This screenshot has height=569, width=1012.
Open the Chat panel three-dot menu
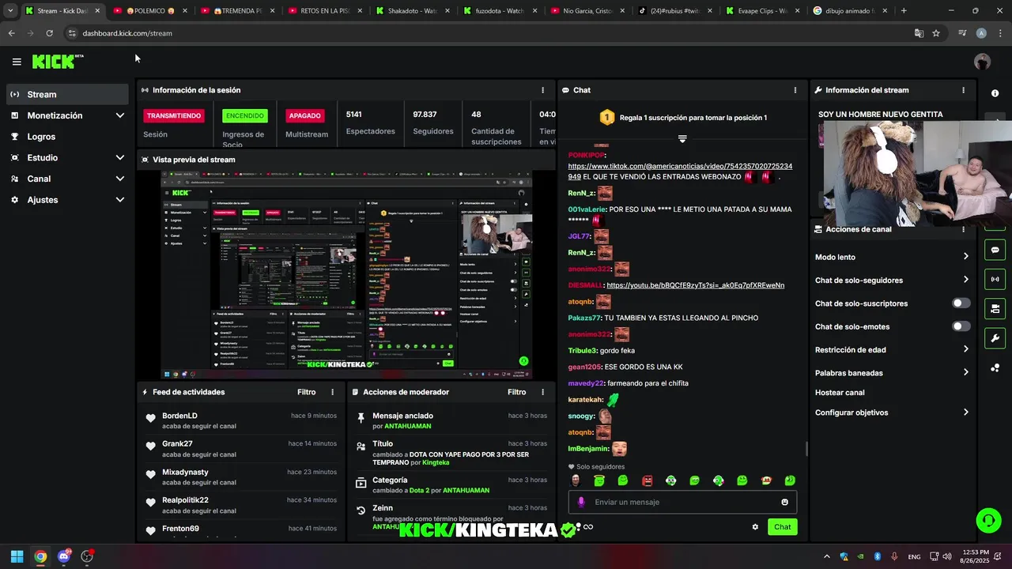tap(795, 90)
